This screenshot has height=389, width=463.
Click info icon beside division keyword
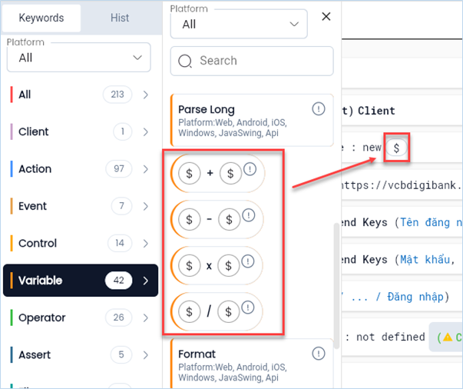coord(249,308)
